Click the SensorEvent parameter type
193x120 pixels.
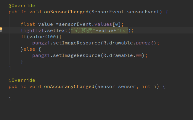click(107, 12)
